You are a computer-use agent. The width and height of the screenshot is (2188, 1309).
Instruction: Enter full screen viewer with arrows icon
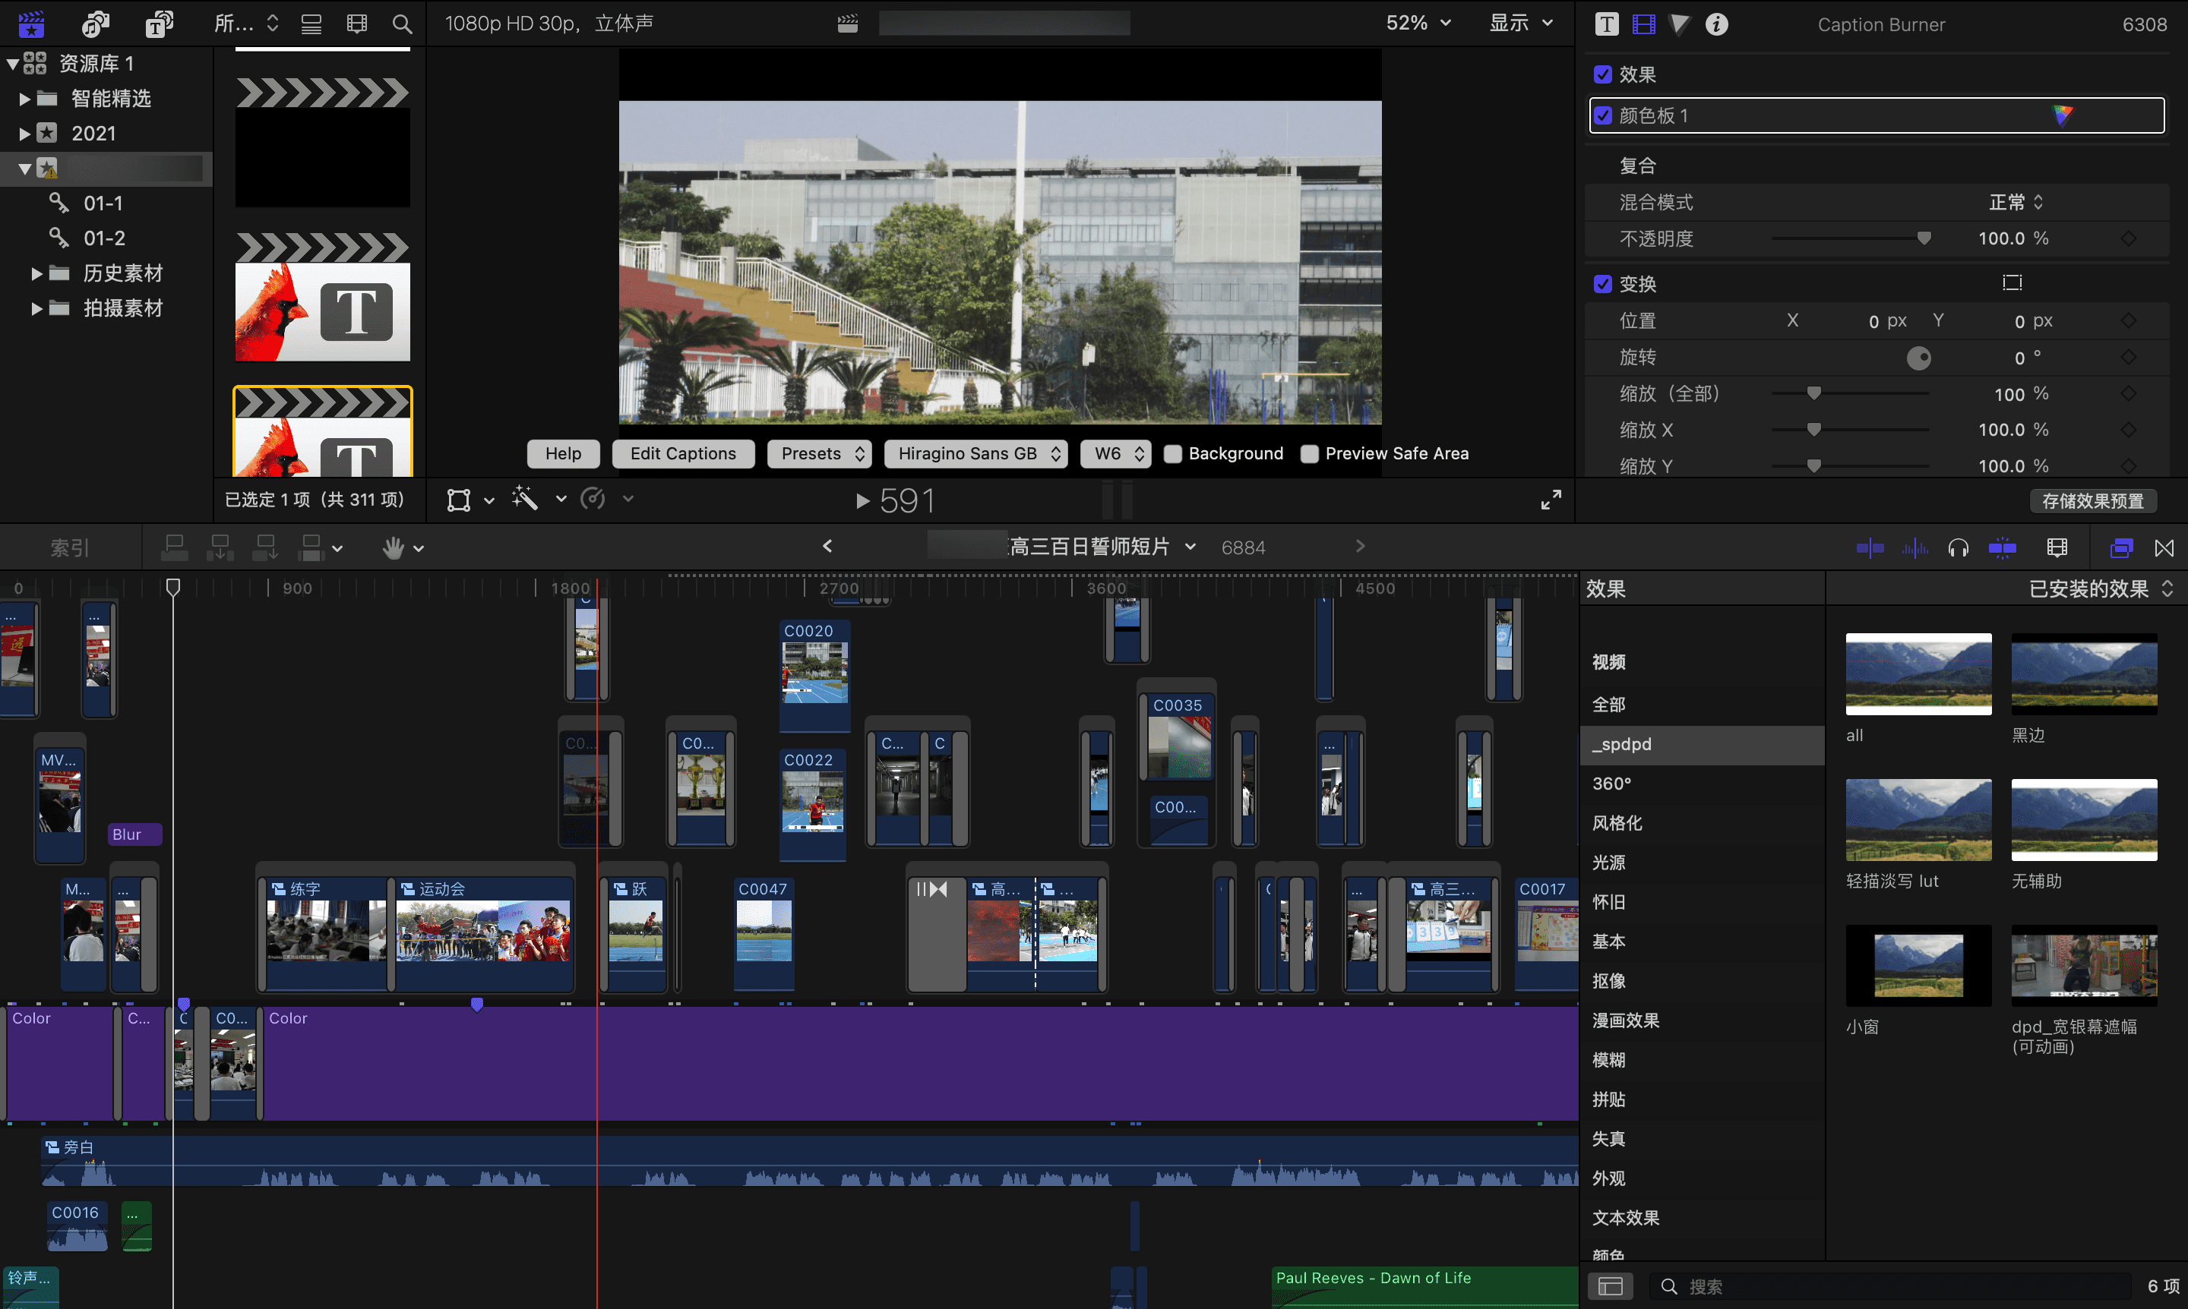point(1551,500)
